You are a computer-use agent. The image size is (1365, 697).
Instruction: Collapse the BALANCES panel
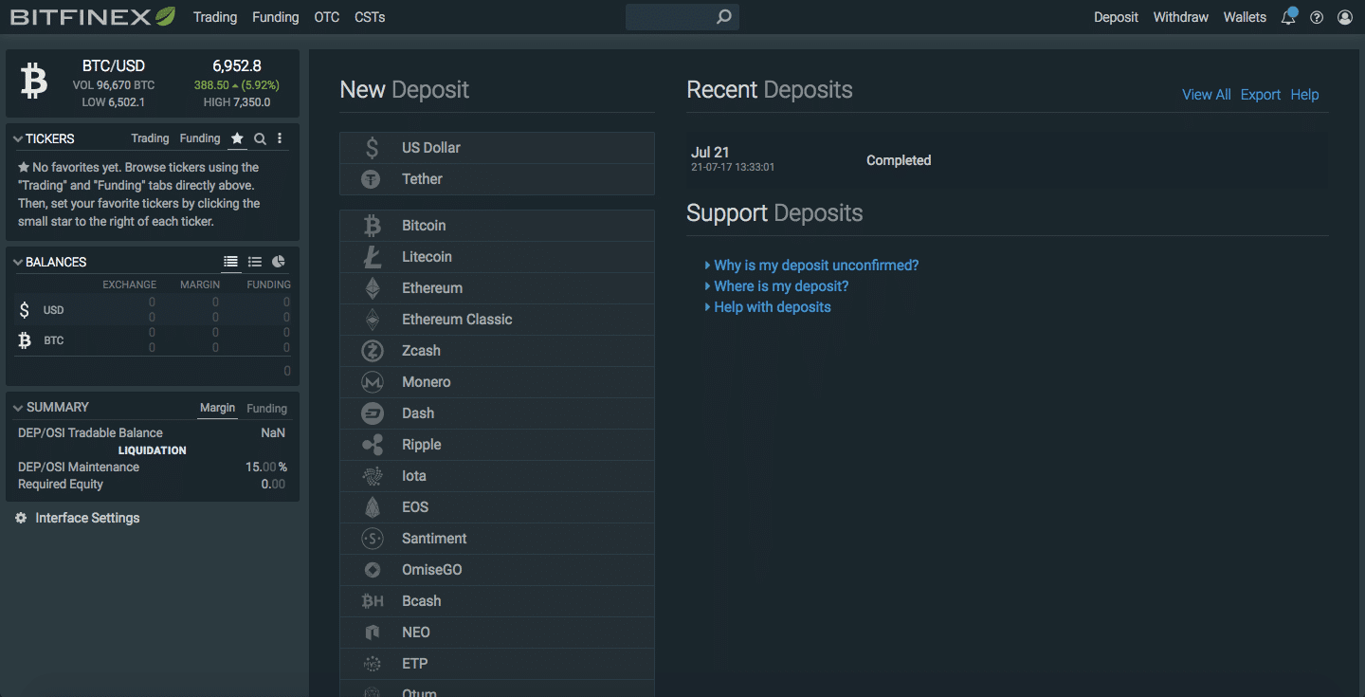(x=18, y=262)
